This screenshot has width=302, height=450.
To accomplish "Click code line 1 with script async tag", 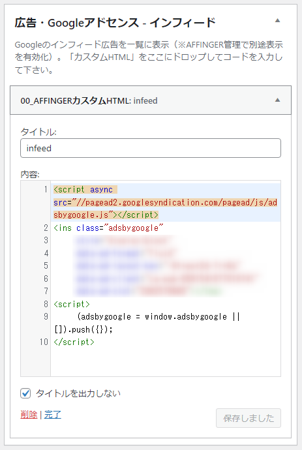I will [x=166, y=202].
